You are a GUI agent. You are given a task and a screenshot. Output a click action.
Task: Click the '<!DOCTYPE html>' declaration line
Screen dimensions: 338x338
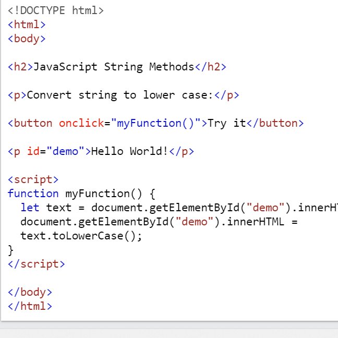(x=56, y=10)
